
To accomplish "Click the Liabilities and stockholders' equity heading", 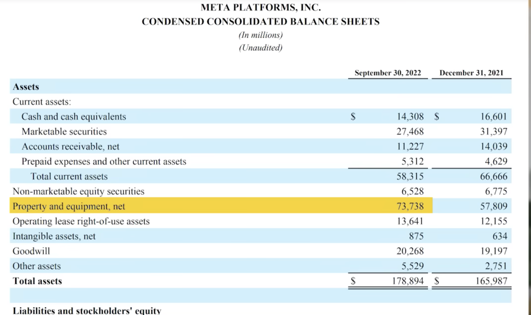I will coord(87,310).
